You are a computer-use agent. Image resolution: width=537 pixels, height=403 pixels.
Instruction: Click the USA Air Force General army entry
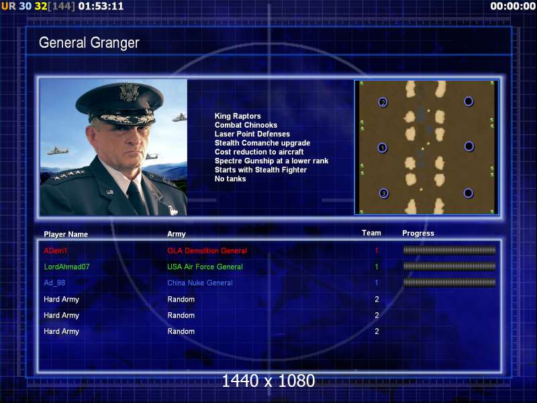[205, 267]
